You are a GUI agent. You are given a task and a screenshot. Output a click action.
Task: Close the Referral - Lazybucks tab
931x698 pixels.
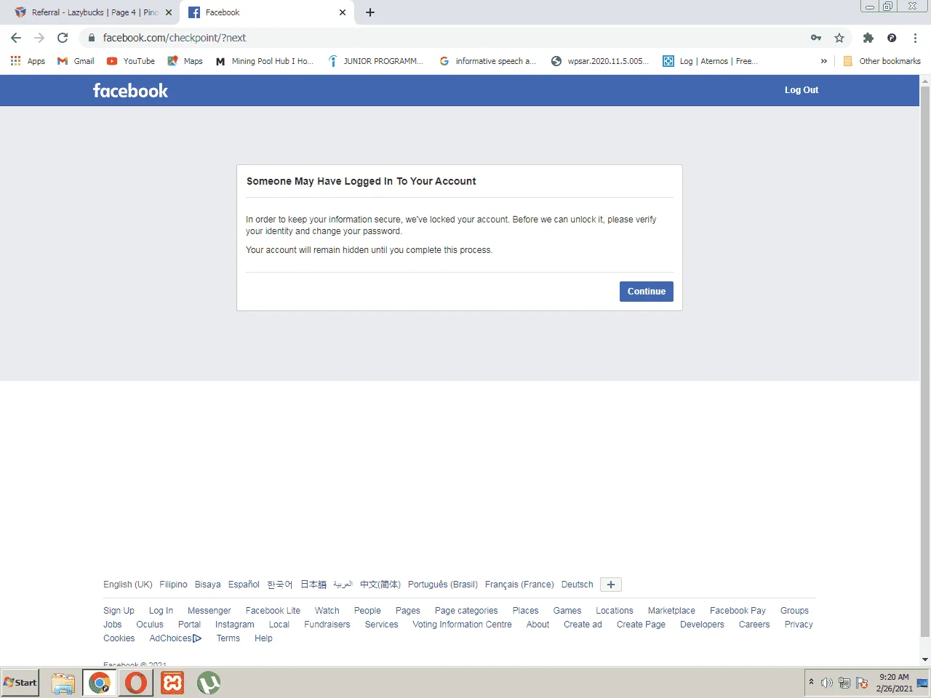pos(169,12)
